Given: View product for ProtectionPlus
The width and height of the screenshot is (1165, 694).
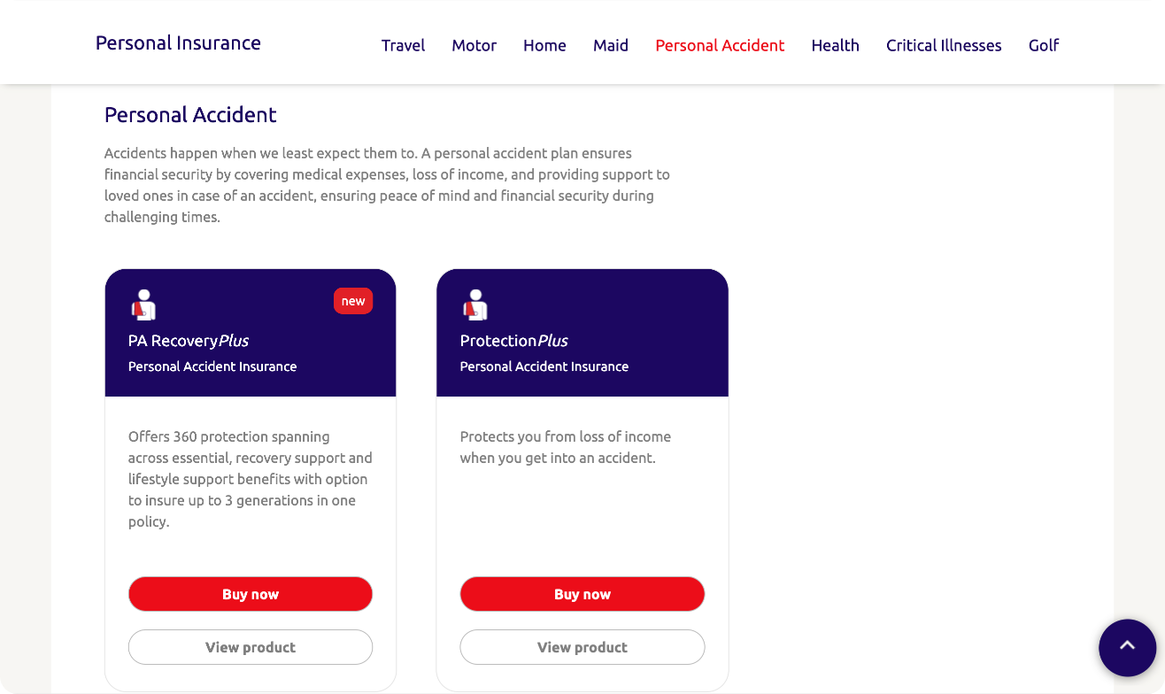Looking at the screenshot, I should (582, 647).
